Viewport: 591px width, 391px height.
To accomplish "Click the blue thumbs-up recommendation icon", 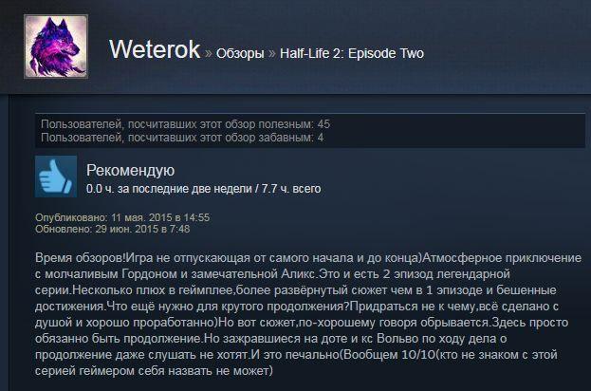I will click(56, 177).
